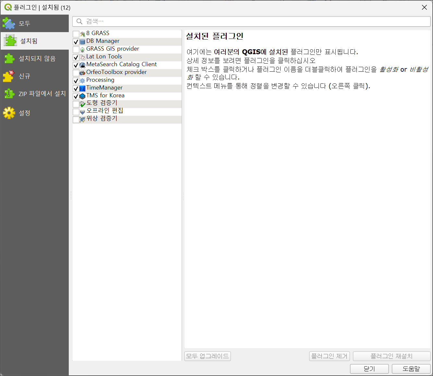The width and height of the screenshot is (433, 376).
Task: Enable GRASS GIS provider checkbox
Action: (x=76, y=50)
